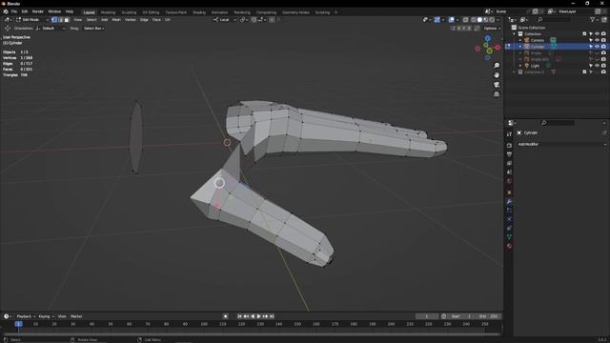Click the zoom magnifier viewport icon
Image resolution: width=610 pixels, height=343 pixels.
497,66
